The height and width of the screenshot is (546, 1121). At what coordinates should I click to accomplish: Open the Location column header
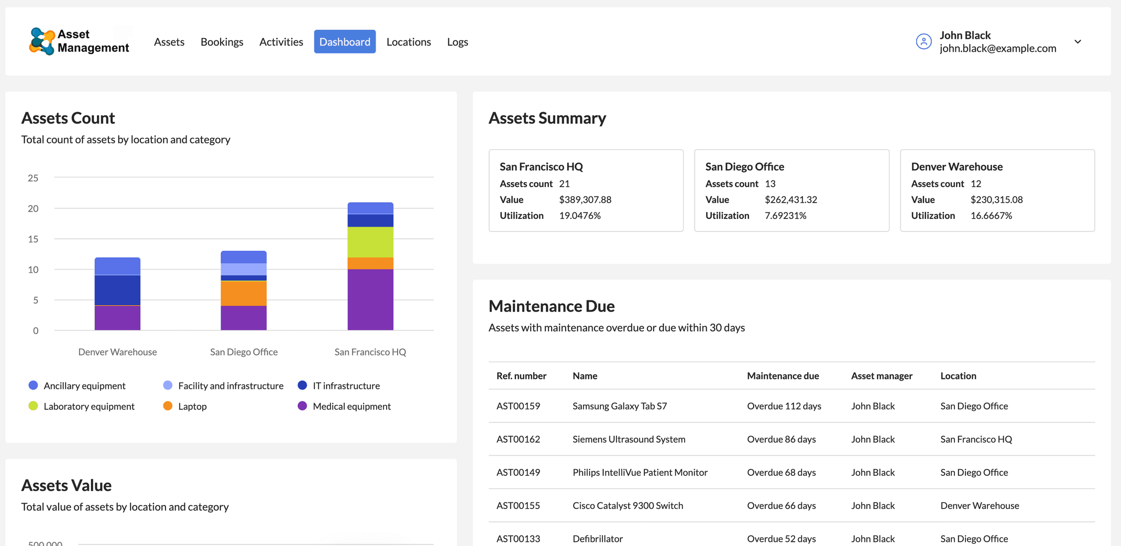[x=958, y=375]
